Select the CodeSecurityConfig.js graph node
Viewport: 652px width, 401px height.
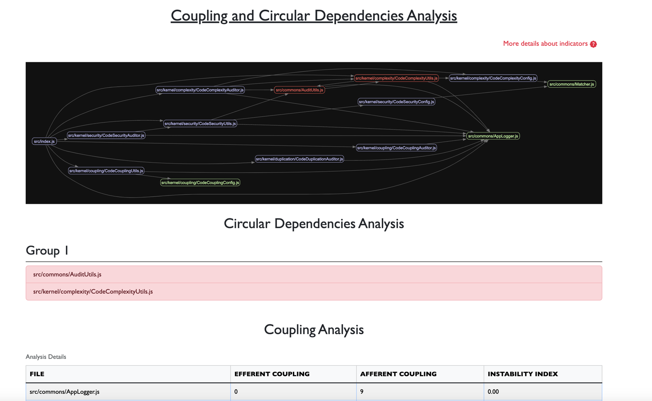point(396,102)
